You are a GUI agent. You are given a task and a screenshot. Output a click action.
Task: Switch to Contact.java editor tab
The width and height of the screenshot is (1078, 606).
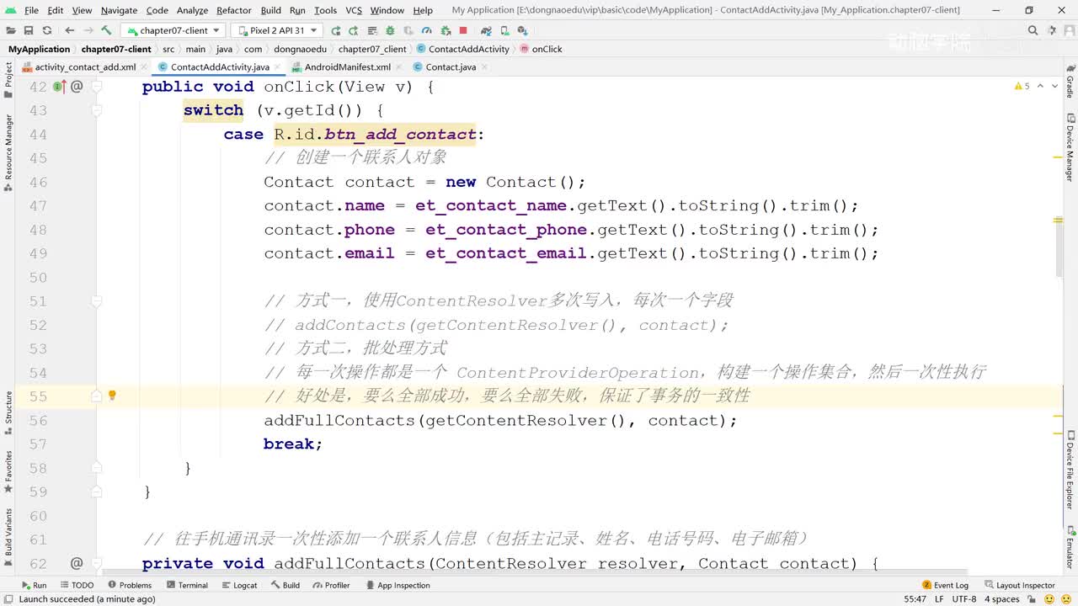(451, 66)
